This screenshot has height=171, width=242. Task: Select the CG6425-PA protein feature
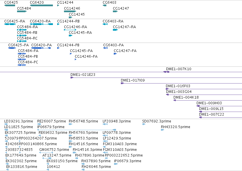pos(12,48)
